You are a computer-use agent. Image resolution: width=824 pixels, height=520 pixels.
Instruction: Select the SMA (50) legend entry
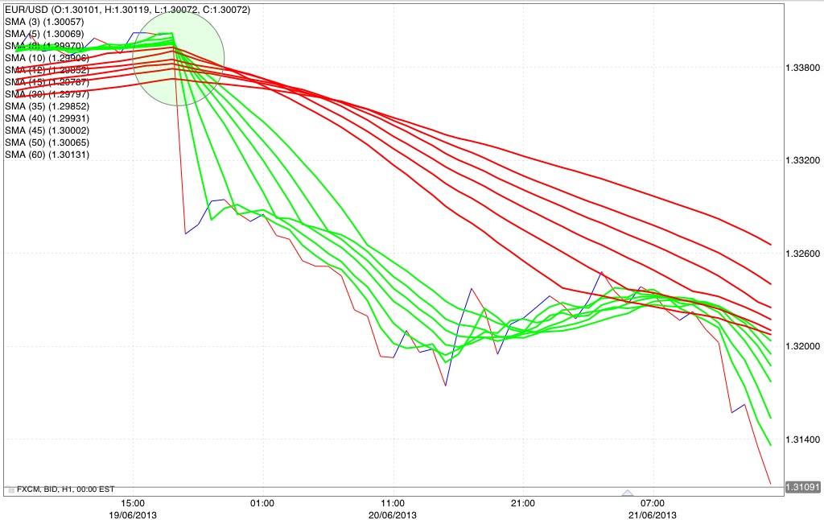click(x=47, y=142)
